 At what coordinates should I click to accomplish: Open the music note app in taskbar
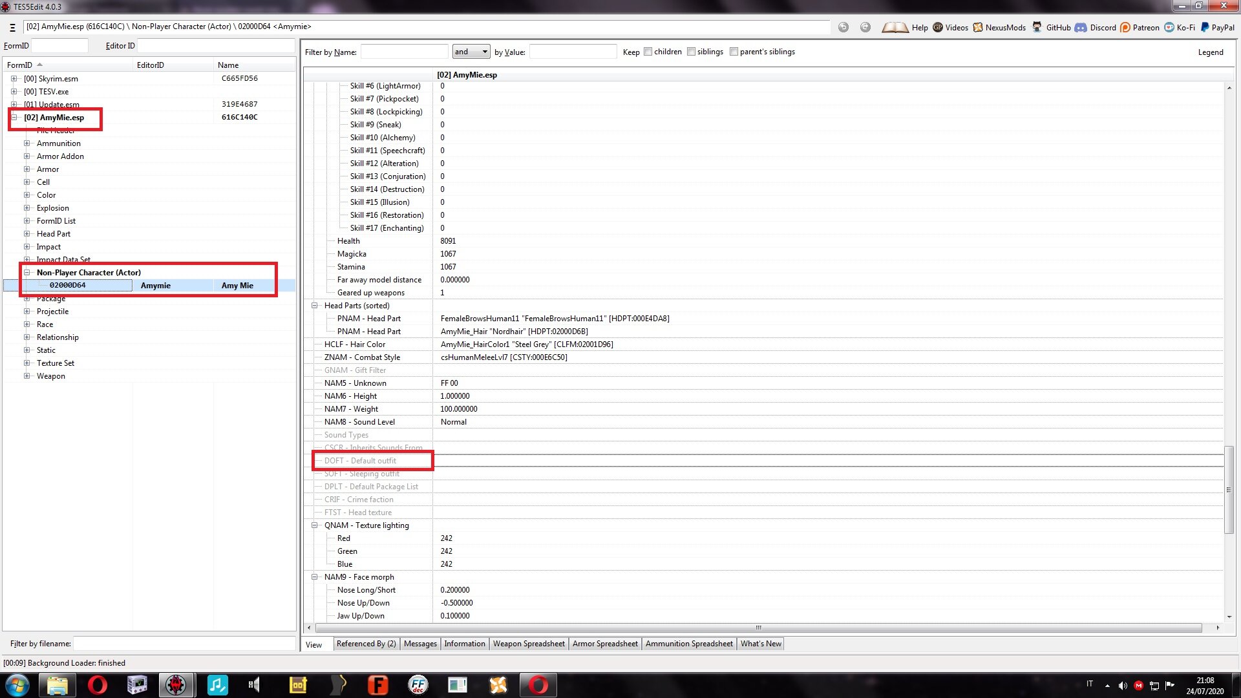(217, 685)
